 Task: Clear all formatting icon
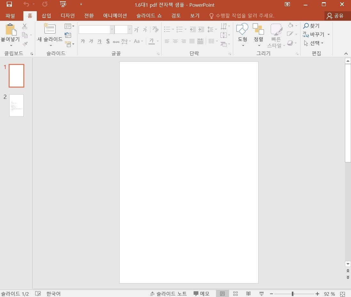pyautogui.click(x=156, y=29)
